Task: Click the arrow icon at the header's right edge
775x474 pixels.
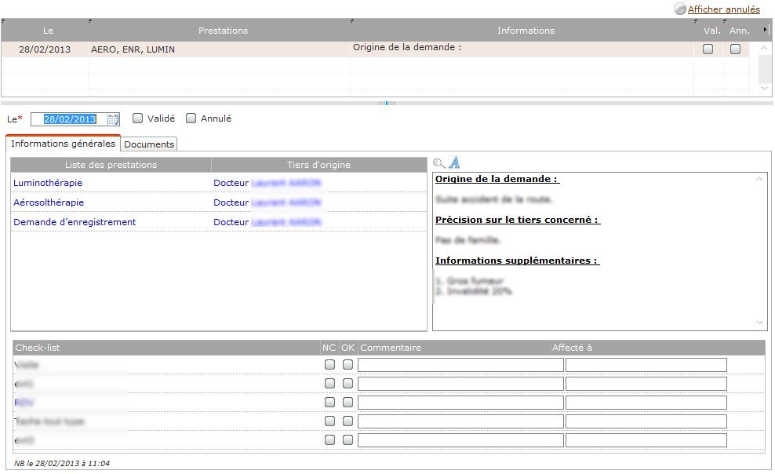Action: 765,30
